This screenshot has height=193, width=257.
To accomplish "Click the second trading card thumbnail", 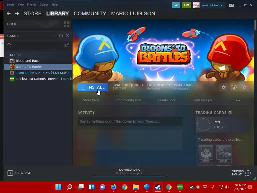I will 224,154.
